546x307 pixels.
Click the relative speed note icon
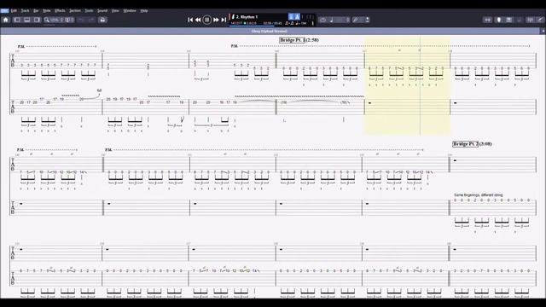point(332,20)
